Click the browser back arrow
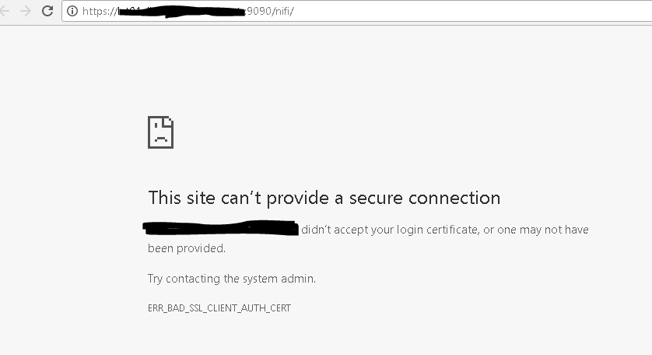The width and height of the screenshot is (652, 355). click(6, 11)
